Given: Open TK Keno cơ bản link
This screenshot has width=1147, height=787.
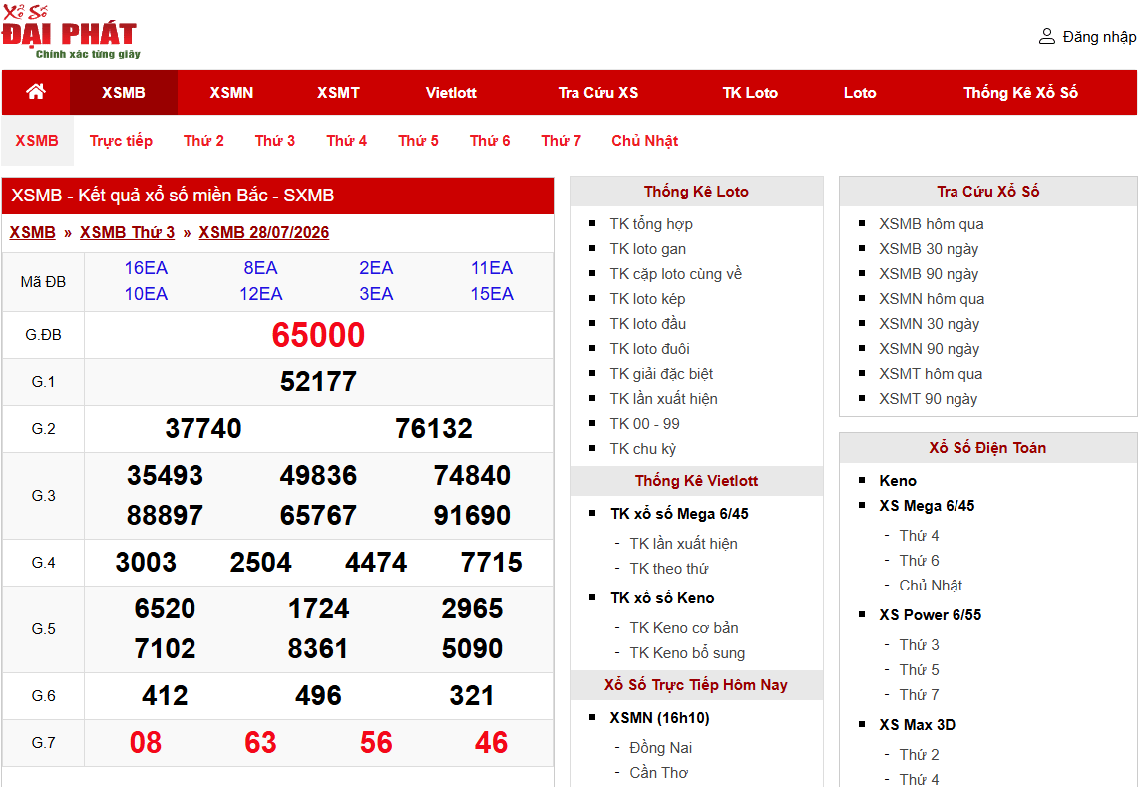Looking at the screenshot, I should [x=684, y=628].
